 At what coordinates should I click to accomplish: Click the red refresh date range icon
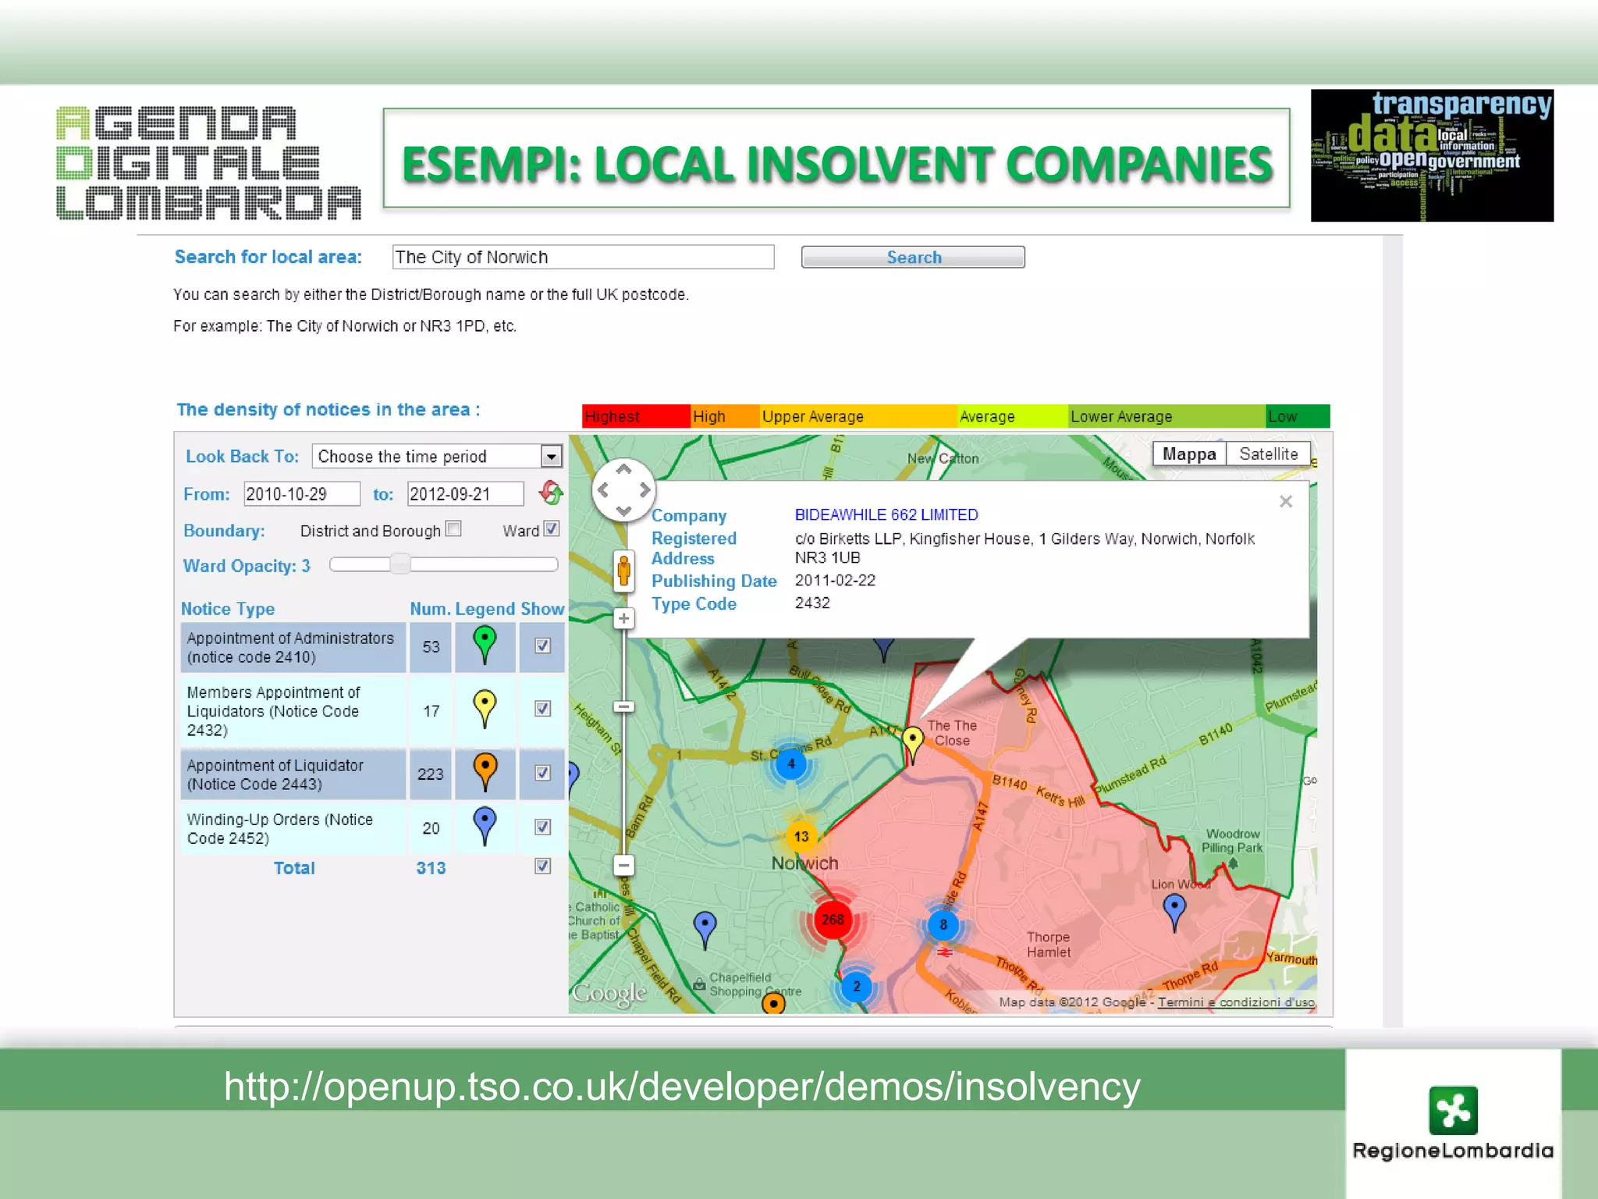pyautogui.click(x=551, y=493)
